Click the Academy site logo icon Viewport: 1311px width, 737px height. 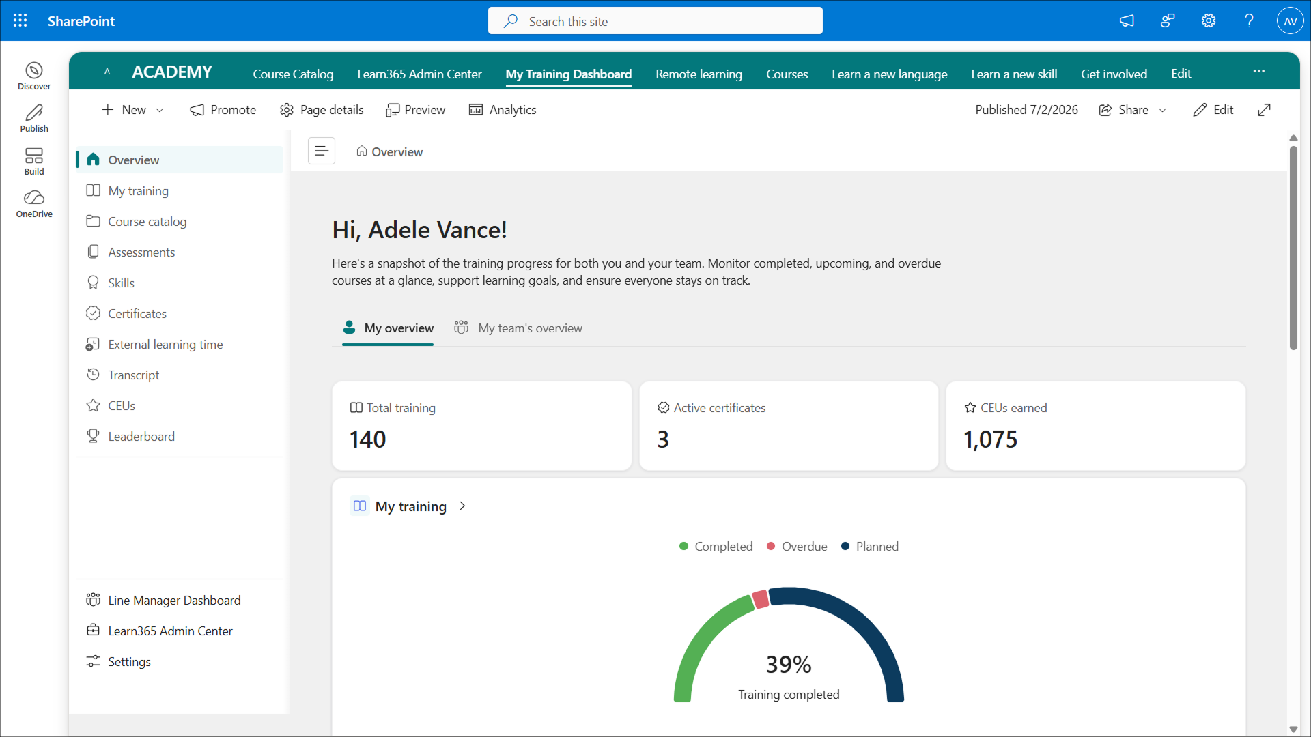tap(107, 72)
